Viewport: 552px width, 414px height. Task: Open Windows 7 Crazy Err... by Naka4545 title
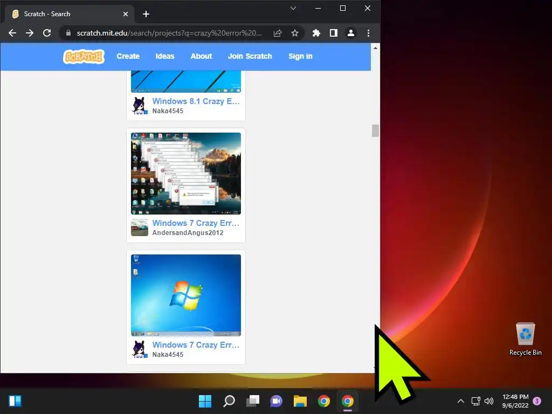(196, 345)
